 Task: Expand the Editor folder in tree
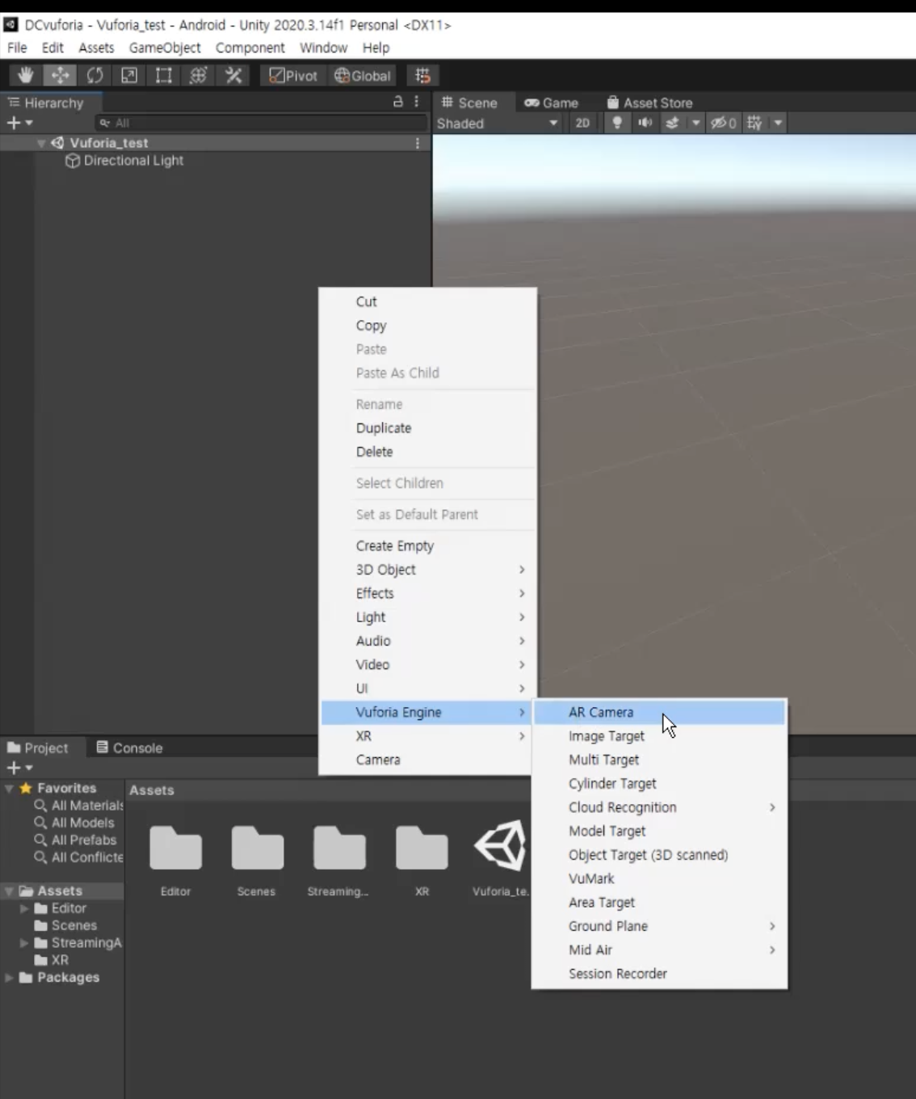click(x=24, y=908)
